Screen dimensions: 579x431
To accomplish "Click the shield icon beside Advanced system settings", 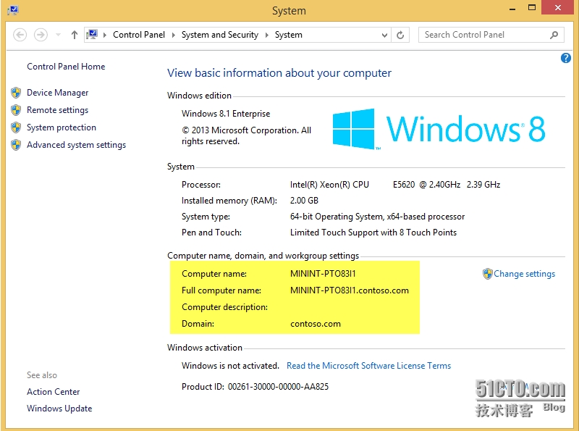I will click(16, 145).
